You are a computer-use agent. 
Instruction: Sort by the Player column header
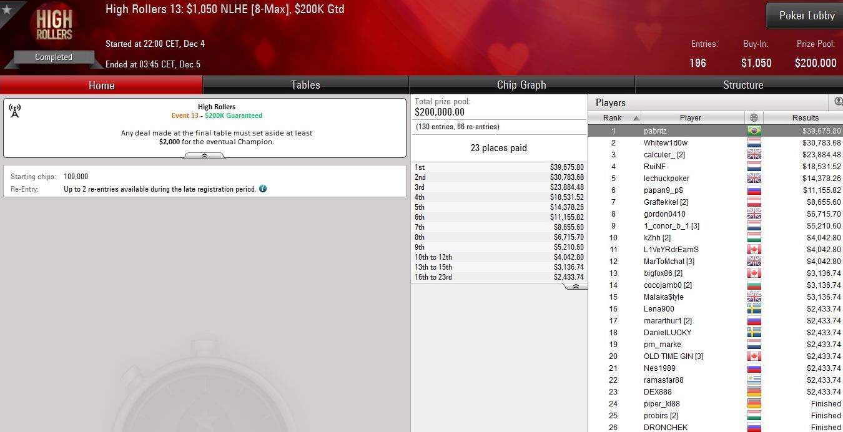(690, 117)
